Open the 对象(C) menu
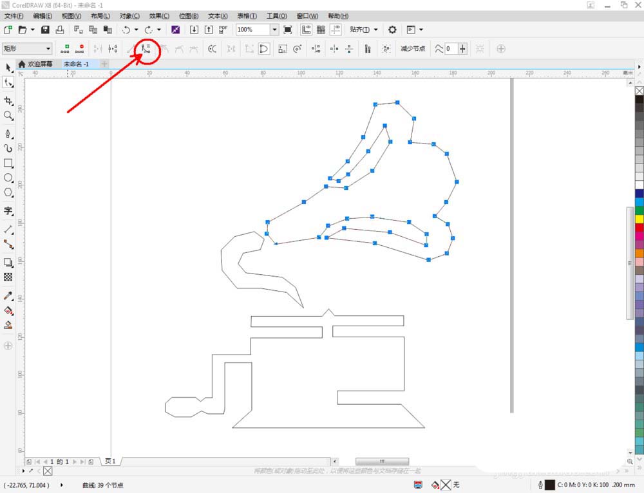The image size is (644, 493). (x=129, y=16)
